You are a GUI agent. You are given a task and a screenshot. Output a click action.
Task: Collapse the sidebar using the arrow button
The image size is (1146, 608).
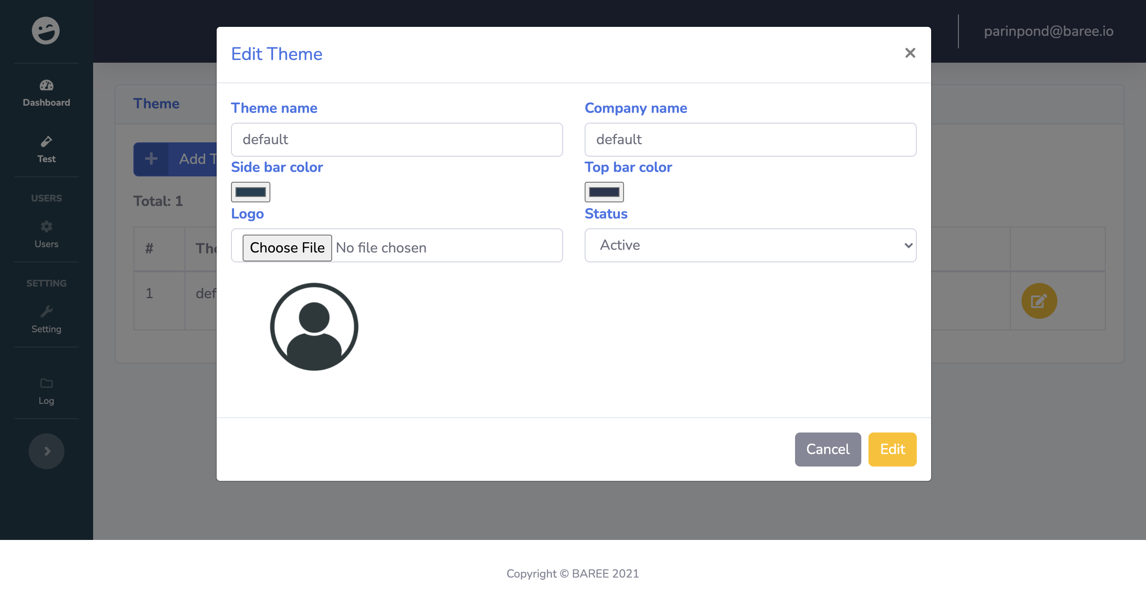coord(46,451)
